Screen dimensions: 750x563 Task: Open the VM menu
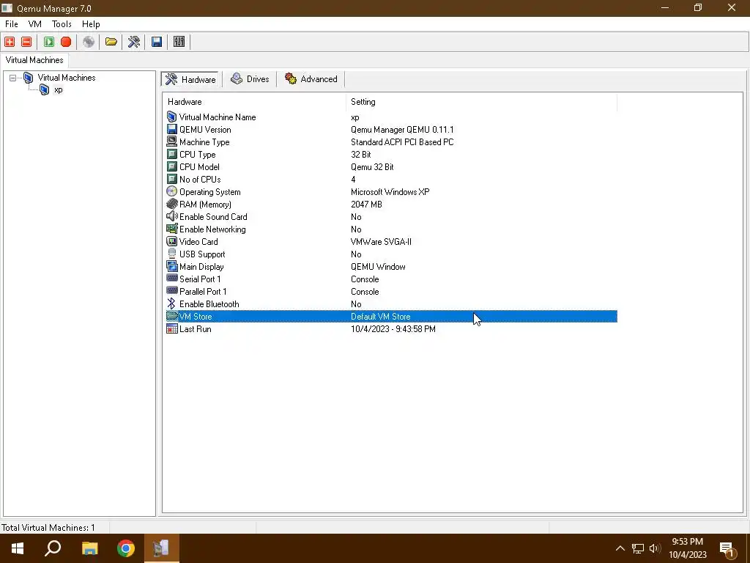click(x=35, y=24)
